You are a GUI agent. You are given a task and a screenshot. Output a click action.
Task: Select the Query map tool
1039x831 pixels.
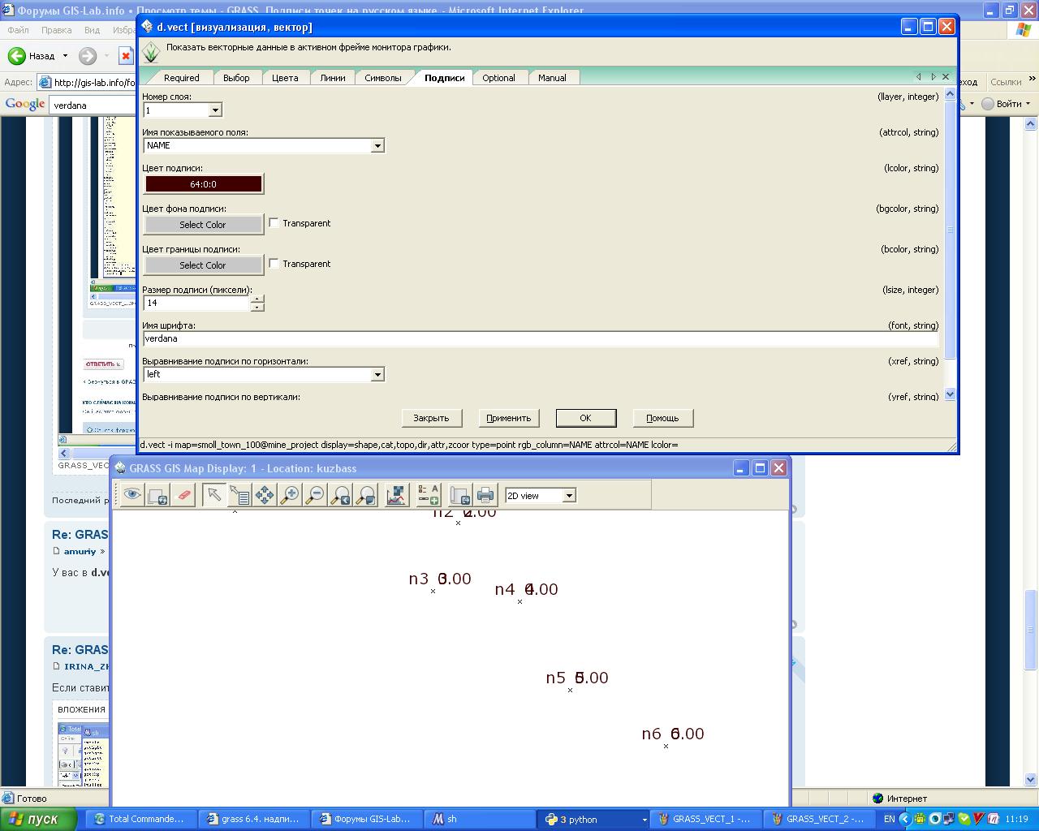point(239,495)
